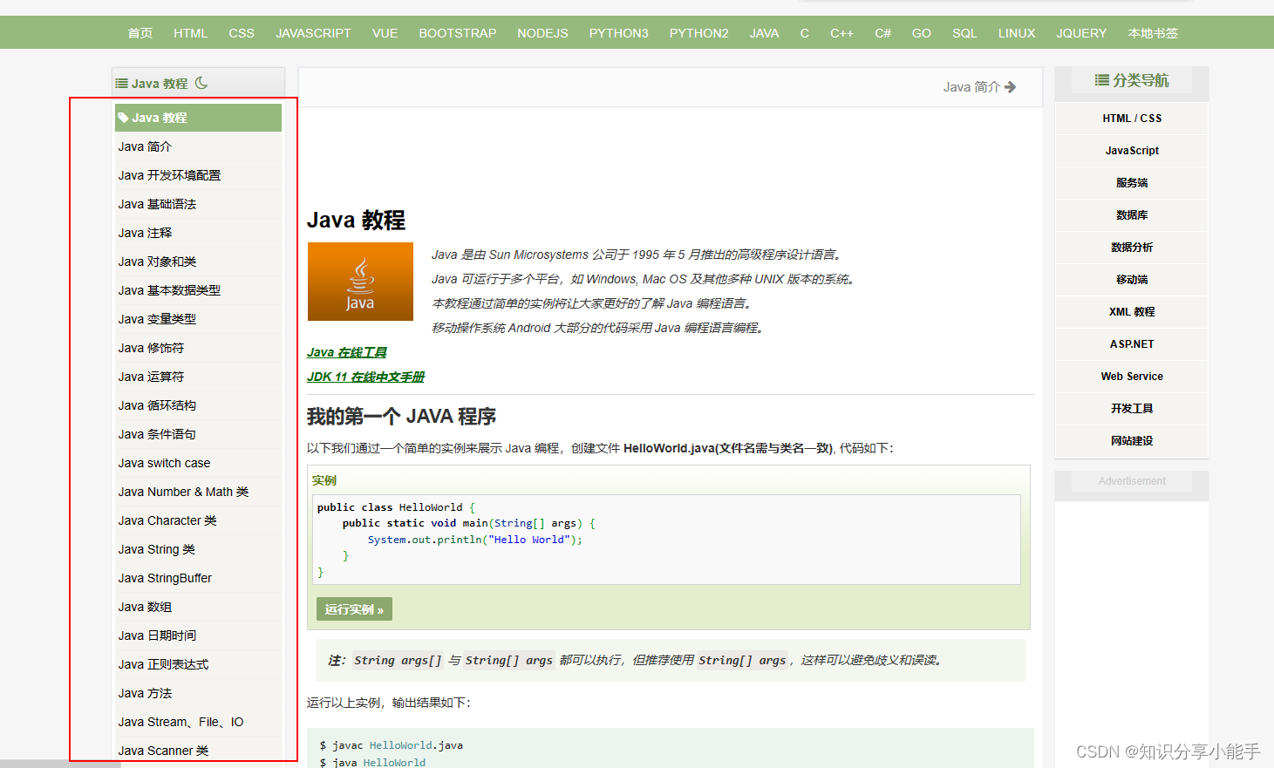This screenshot has width=1274, height=768.
Task: Select 服务端 category
Action: pos(1132,183)
